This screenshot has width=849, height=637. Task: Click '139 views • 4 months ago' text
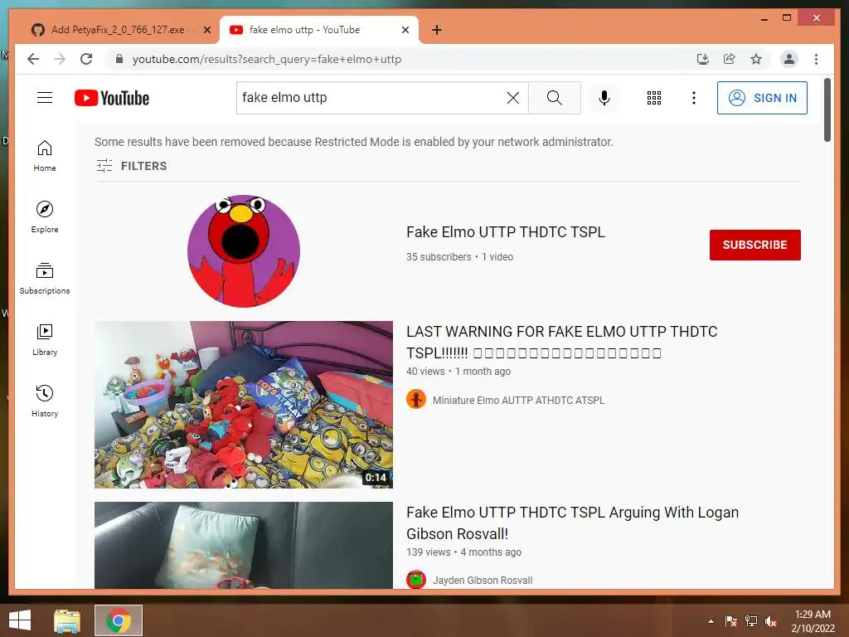[x=464, y=552]
